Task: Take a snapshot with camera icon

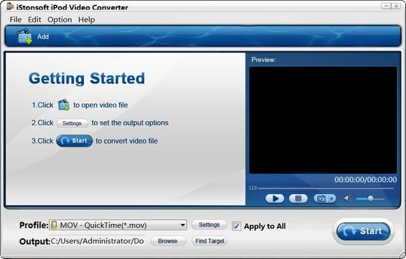Action: (x=321, y=198)
